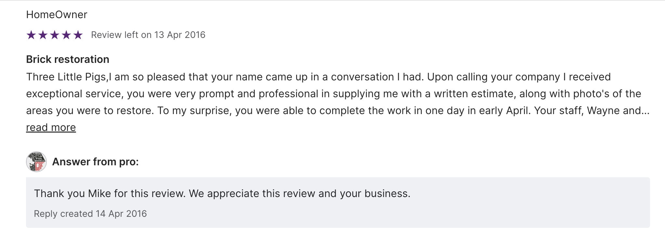Click the first purple rating star

point(31,35)
